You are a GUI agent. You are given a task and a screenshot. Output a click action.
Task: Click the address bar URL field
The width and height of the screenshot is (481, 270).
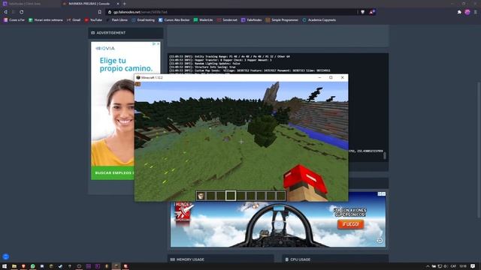[231, 12]
